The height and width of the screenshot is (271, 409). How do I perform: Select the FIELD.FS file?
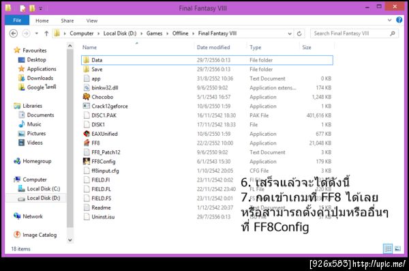tap(101, 199)
